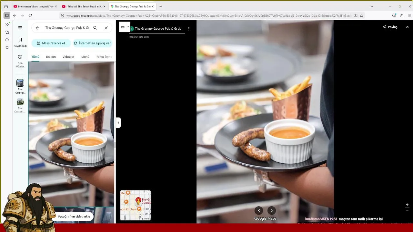Reload the page
Screen dimensions: 413x232
30,15
